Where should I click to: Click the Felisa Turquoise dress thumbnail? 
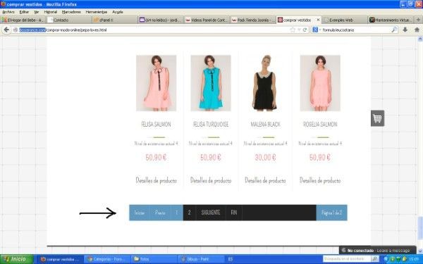pos(211,83)
